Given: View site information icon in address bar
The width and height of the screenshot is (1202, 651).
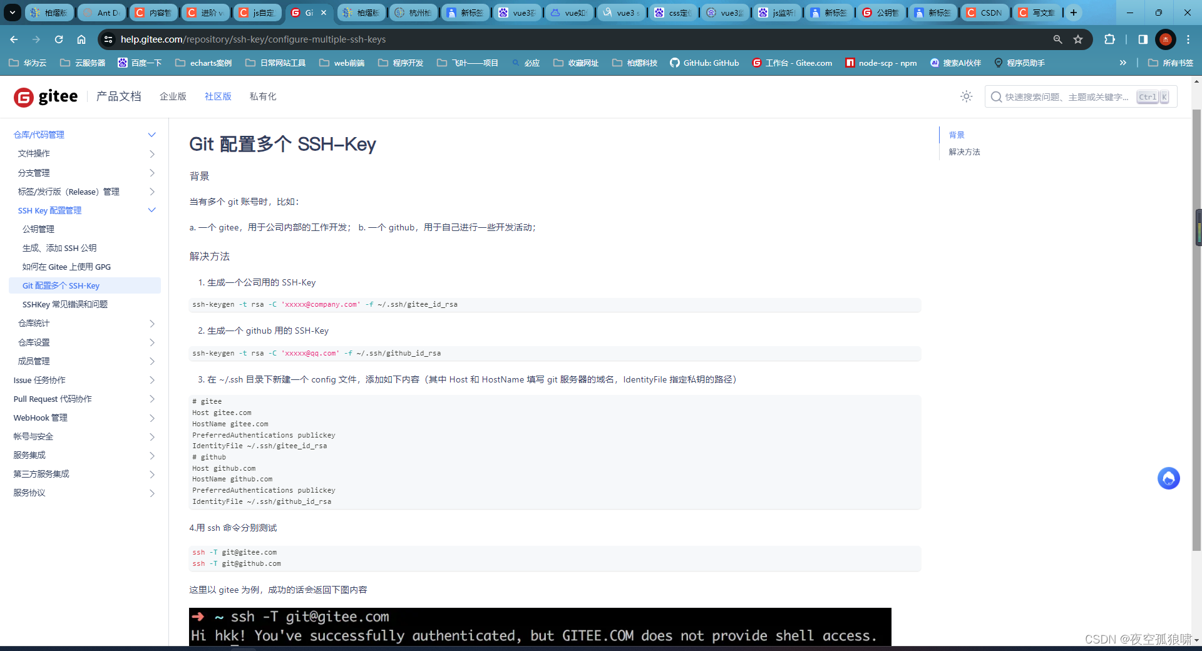Looking at the screenshot, I should click(x=108, y=39).
